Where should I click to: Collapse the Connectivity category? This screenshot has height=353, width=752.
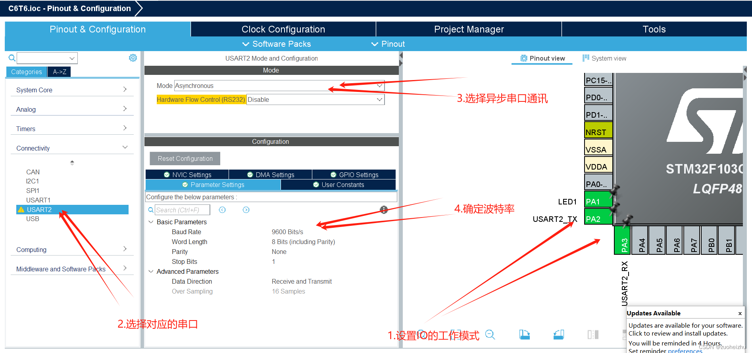coord(72,148)
